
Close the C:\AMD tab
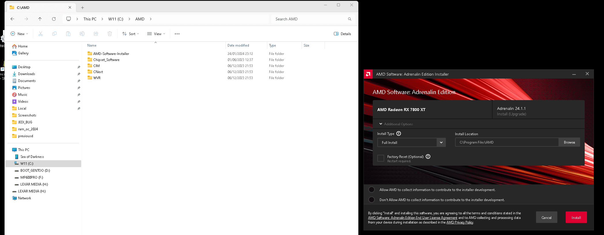point(70,7)
